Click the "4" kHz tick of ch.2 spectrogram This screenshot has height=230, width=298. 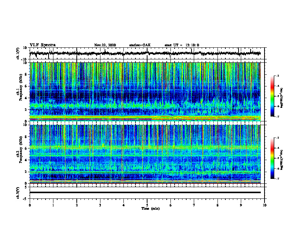pos(26,160)
